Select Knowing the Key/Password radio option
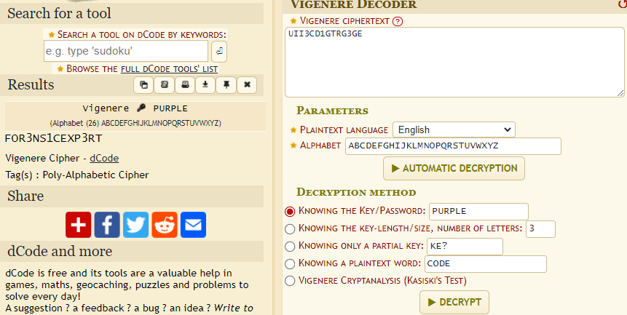The height and width of the screenshot is (315, 627). pyautogui.click(x=291, y=212)
